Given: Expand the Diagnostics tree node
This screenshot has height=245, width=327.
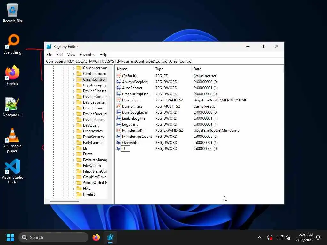Looking at the screenshot, I should [x=73, y=131].
